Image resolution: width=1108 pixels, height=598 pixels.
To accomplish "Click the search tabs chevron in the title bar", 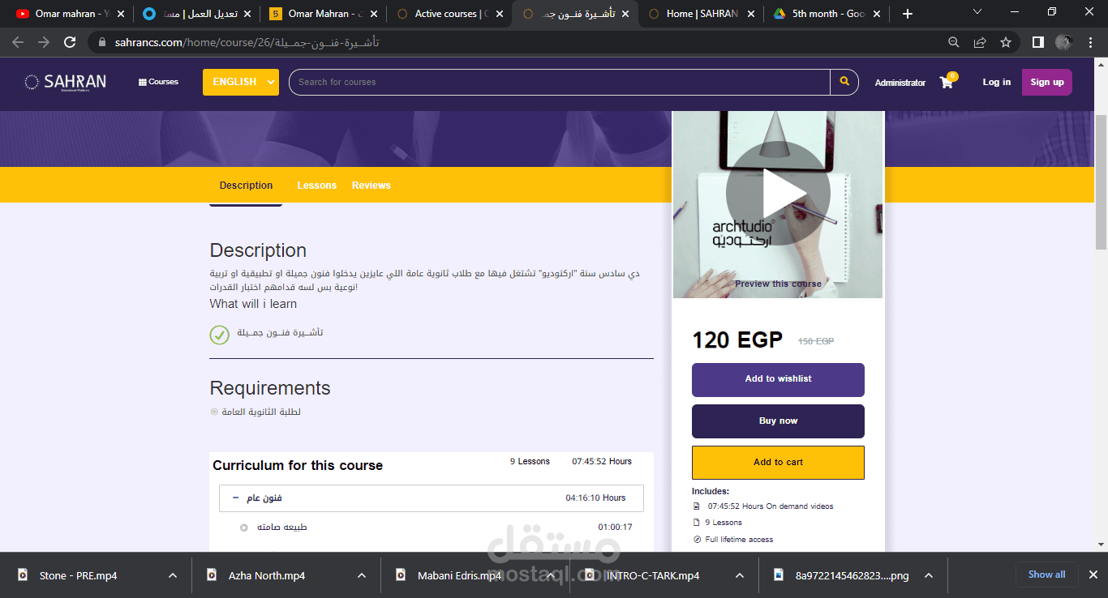I will click(977, 12).
